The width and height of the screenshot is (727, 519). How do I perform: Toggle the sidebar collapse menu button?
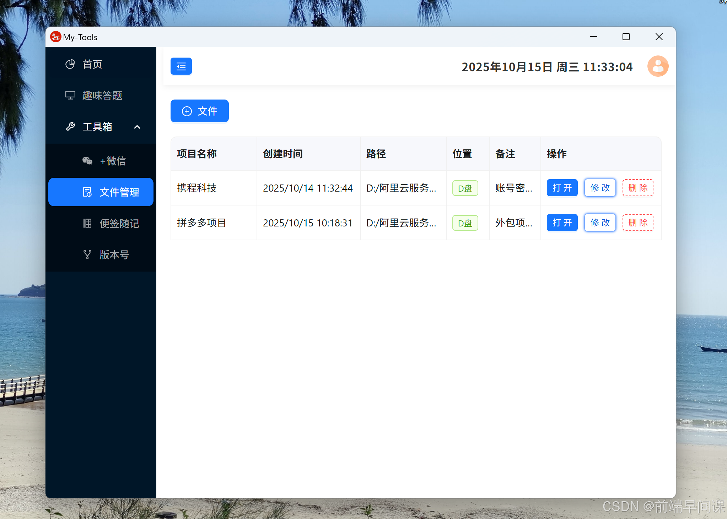(x=181, y=66)
